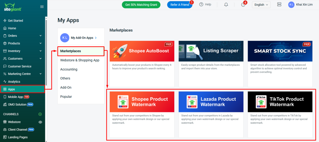Viewport: 319px width, 142px height.
Task: Collapse sidebar with hamburger menu icon
Action: click(x=42, y=7)
